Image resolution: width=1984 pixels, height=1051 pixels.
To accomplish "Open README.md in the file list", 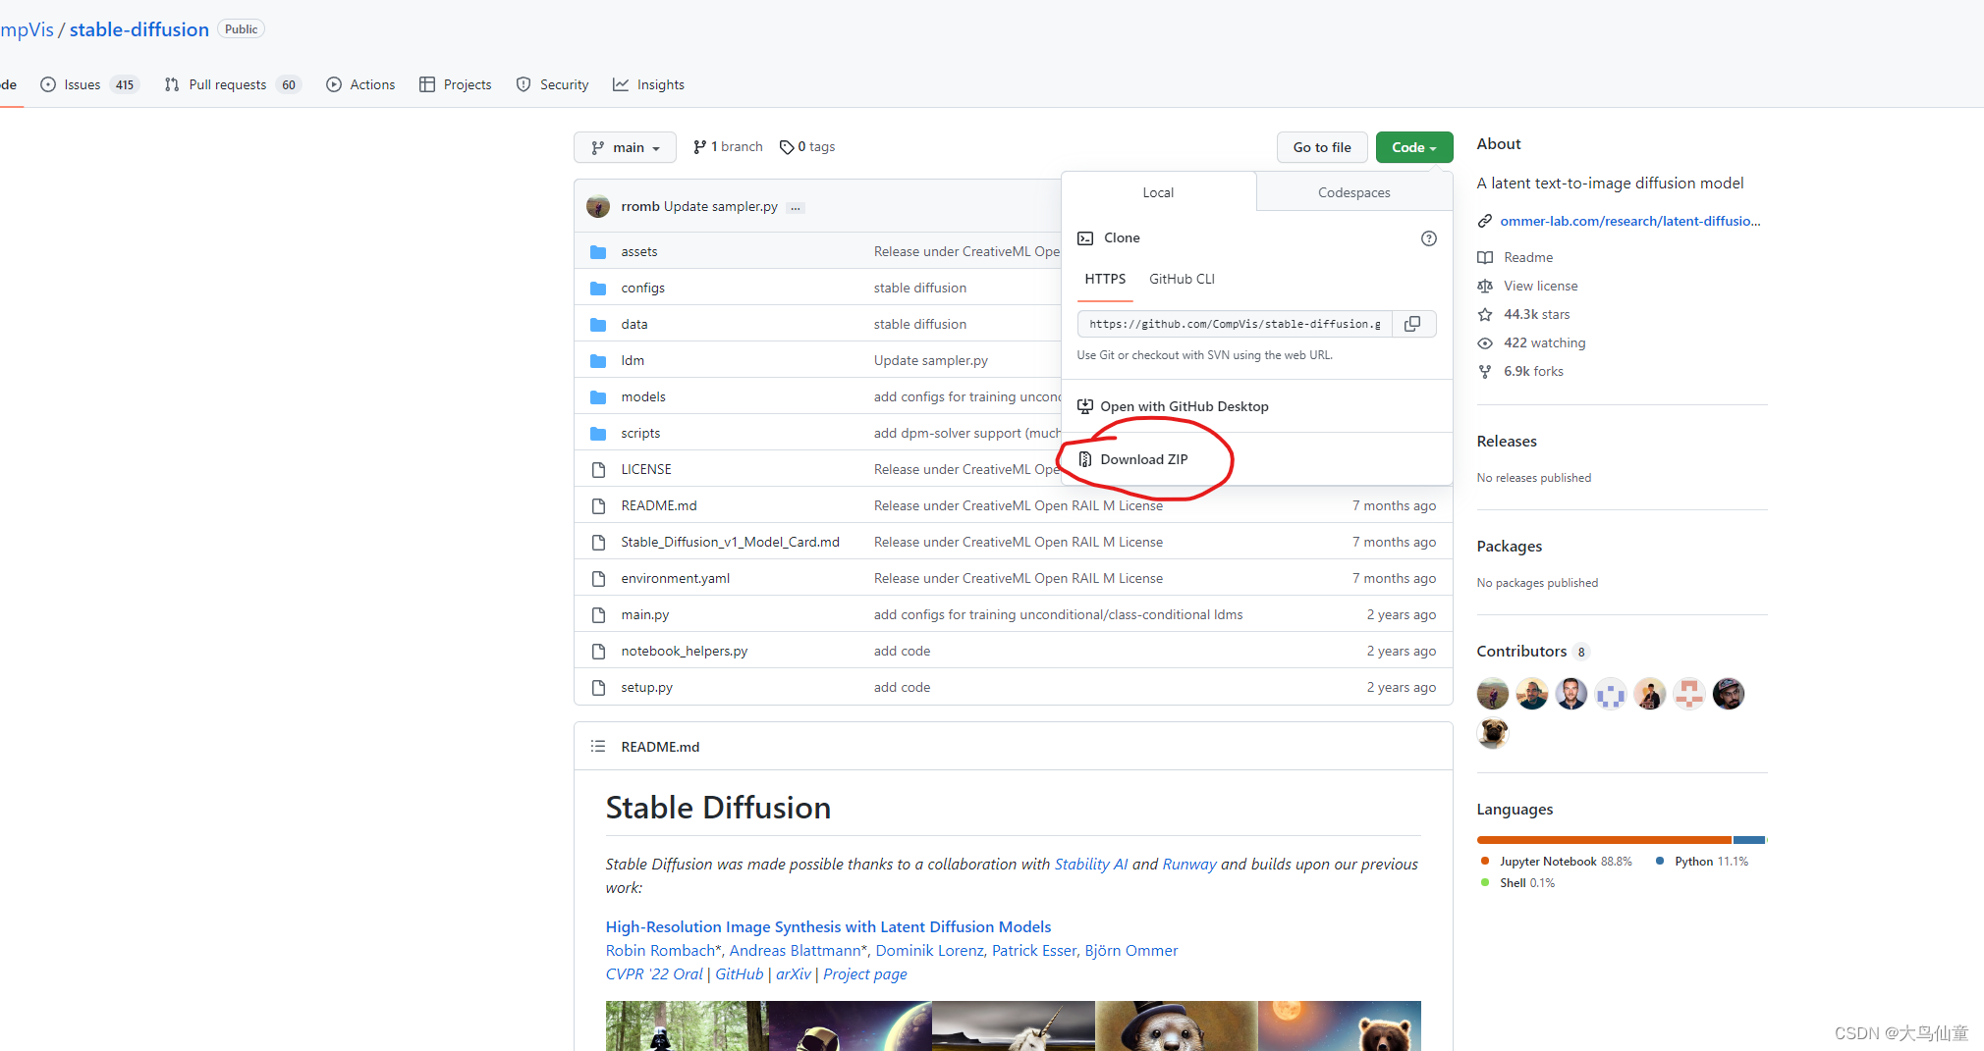I will pos(658,506).
